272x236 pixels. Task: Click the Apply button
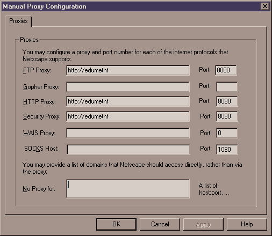203,224
